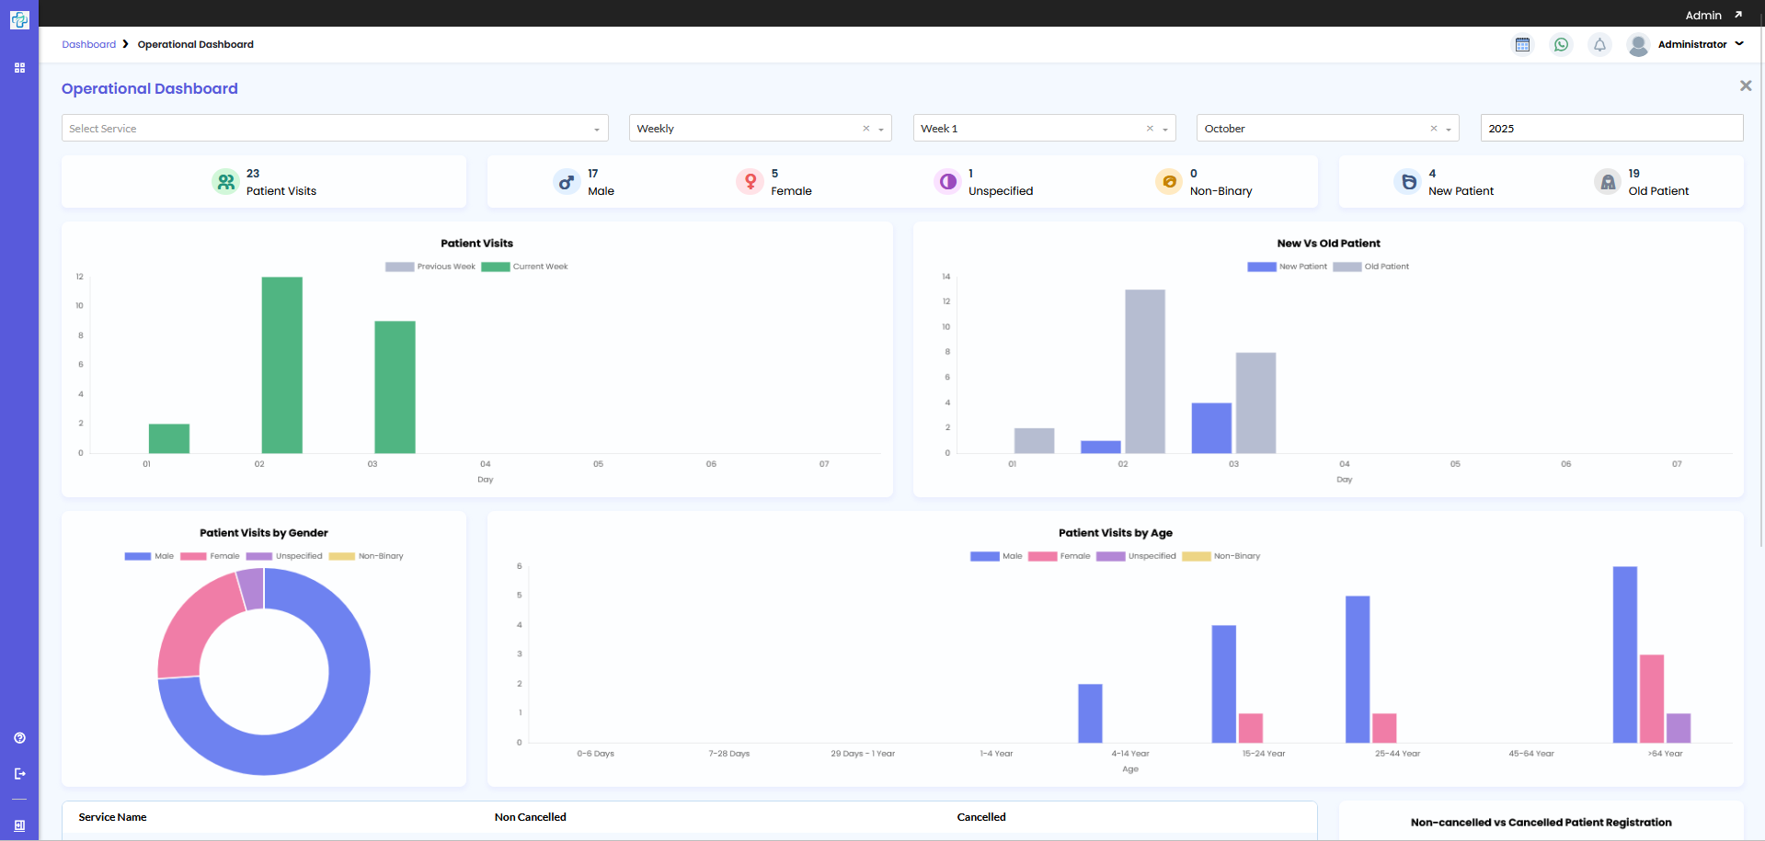Go to Dashboard breadcrumb link

click(x=89, y=44)
